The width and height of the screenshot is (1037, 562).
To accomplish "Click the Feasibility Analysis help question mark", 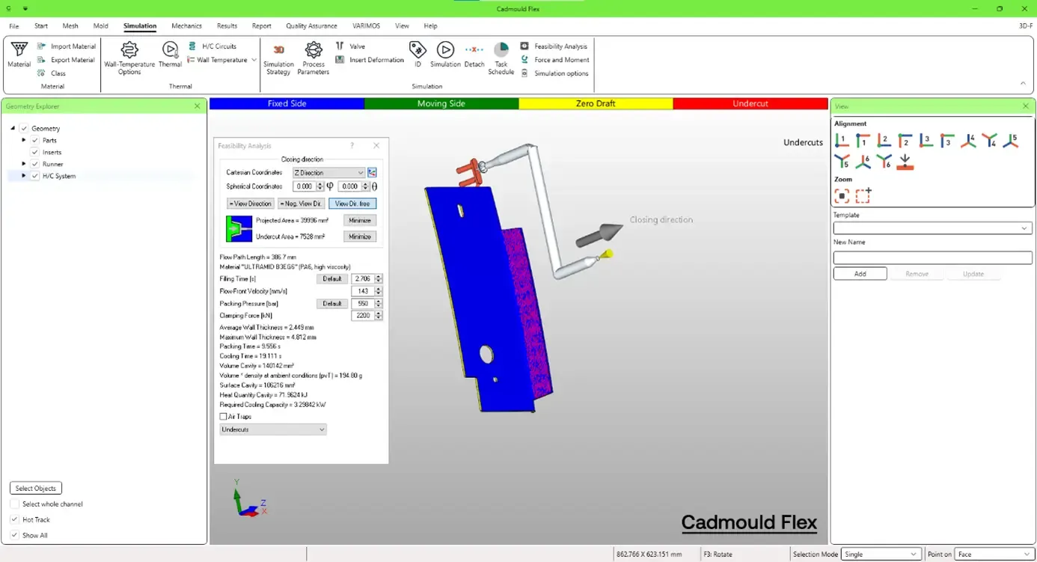I will [x=352, y=146].
